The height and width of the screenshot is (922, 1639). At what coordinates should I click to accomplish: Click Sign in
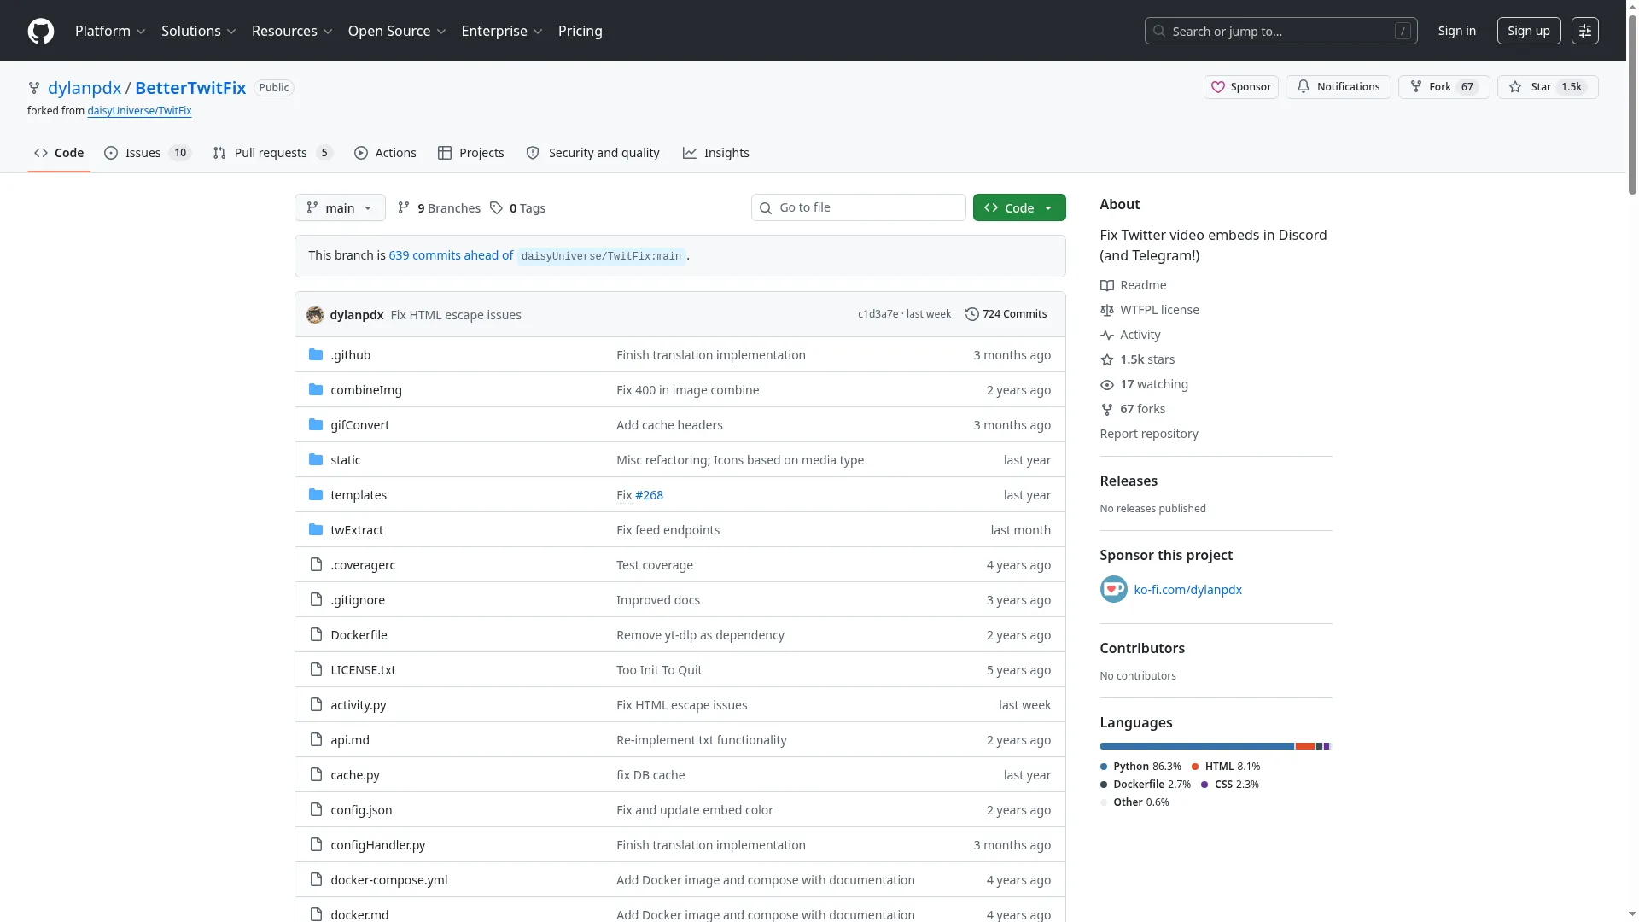click(1456, 31)
